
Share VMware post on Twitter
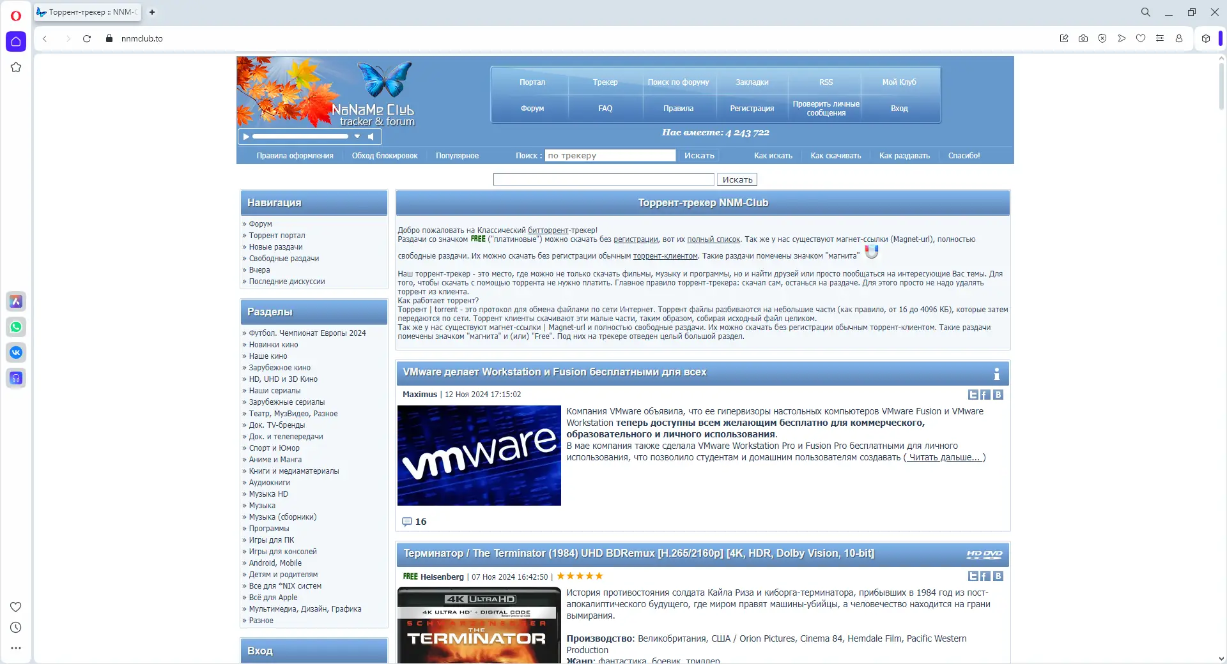[973, 395]
